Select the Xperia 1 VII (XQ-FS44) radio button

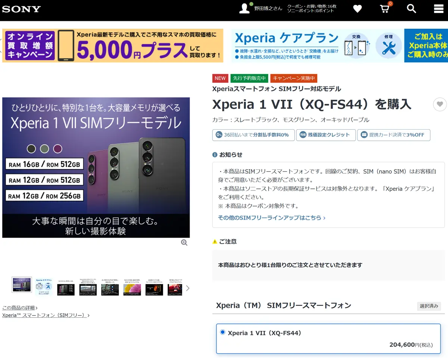(x=223, y=332)
